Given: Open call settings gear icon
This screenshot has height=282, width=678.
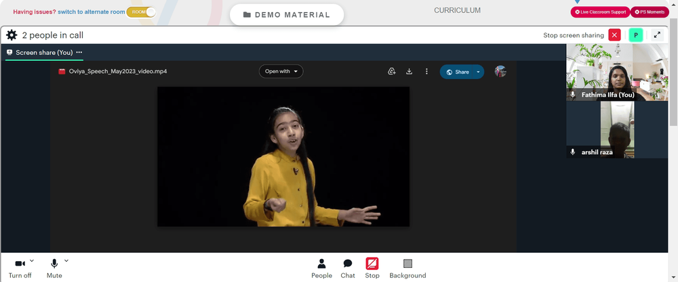Looking at the screenshot, I should point(12,35).
